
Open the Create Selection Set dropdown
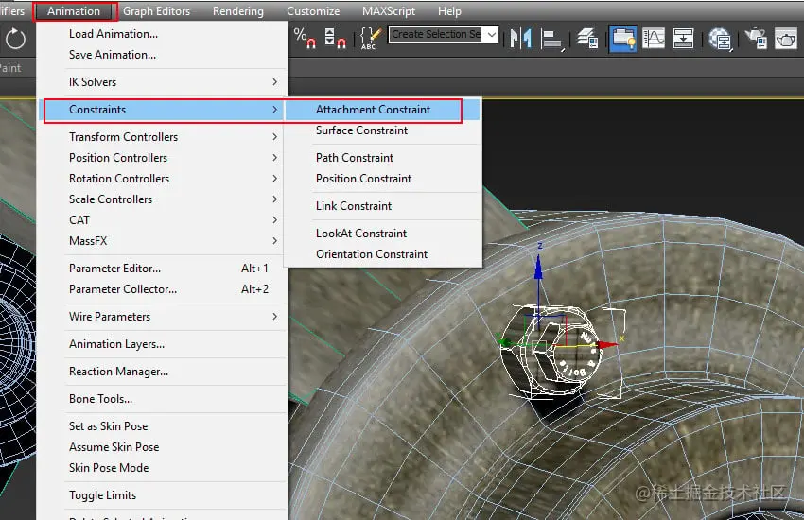tap(442, 35)
